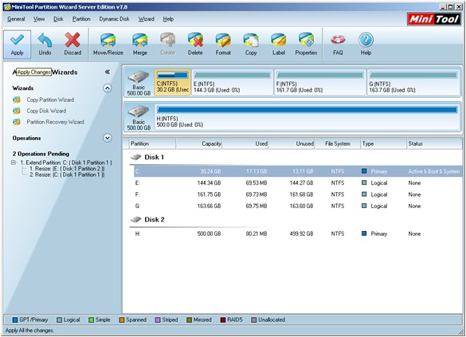Collapse the Wizards section
This screenshot has height=337, width=466.
click(108, 88)
